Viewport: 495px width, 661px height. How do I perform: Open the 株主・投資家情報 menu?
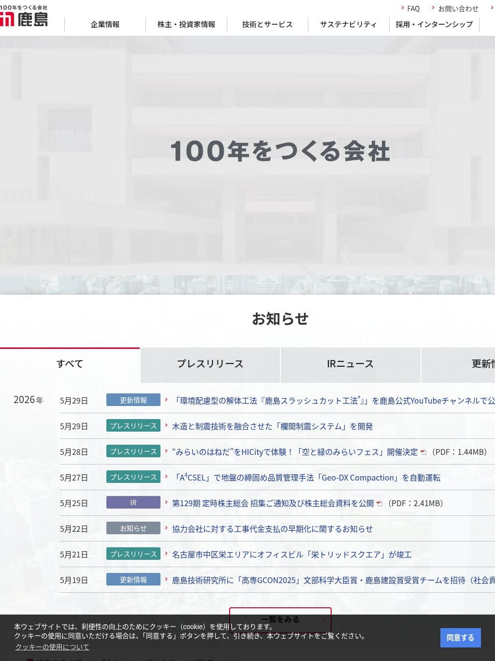(186, 24)
